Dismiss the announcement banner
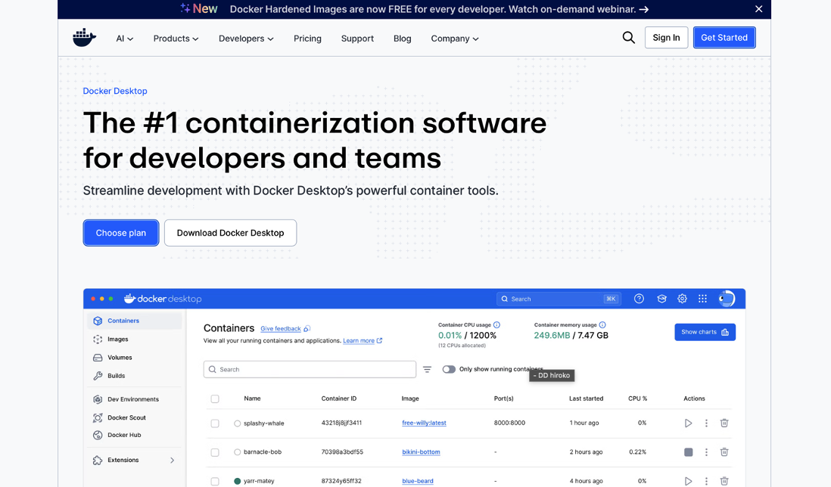The width and height of the screenshot is (831, 487). (x=758, y=9)
